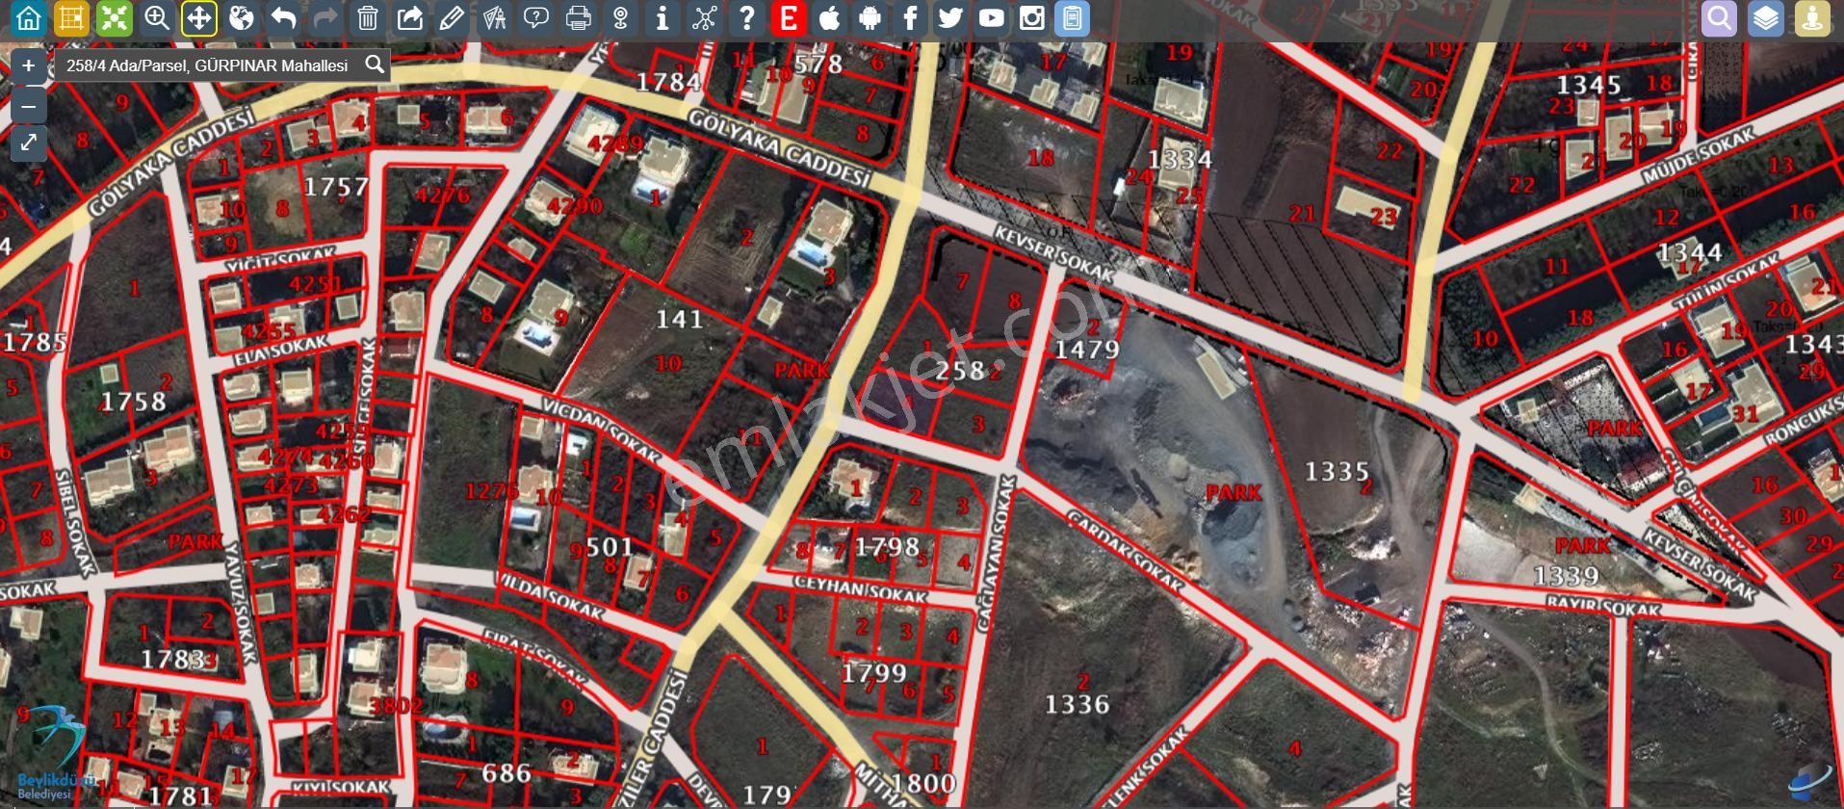Screen dimensions: 1844x809
Task: Click into the Ada/Parsel search field
Action: point(207,65)
